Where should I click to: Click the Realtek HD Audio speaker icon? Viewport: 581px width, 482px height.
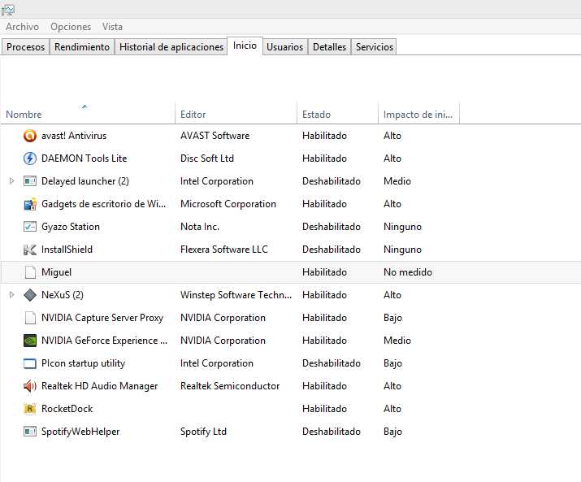point(29,386)
